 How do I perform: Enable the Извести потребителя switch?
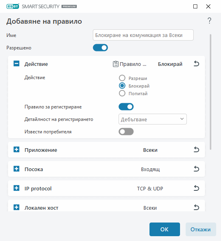[126, 132]
